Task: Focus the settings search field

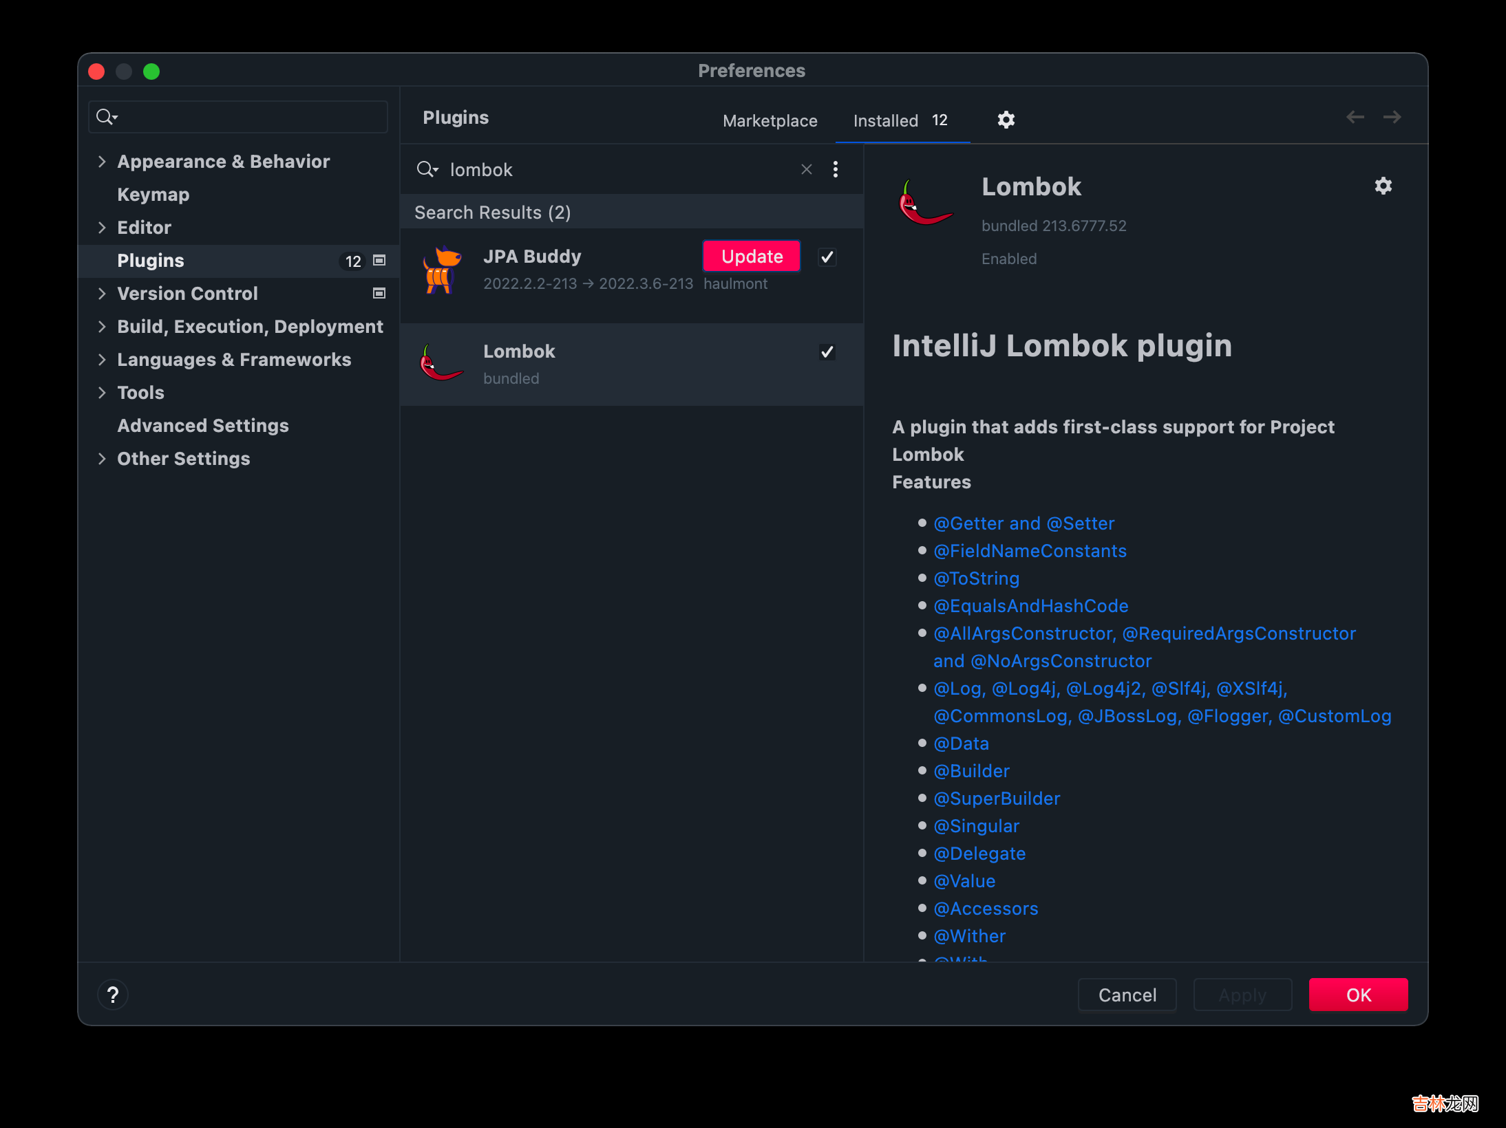Action: point(238,117)
